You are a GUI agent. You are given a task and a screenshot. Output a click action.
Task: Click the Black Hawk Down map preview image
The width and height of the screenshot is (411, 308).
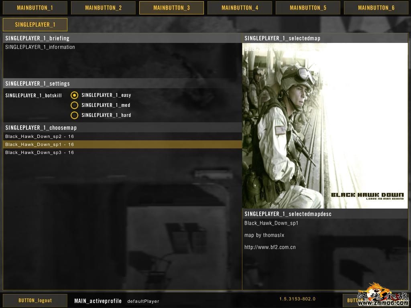(x=325, y=126)
